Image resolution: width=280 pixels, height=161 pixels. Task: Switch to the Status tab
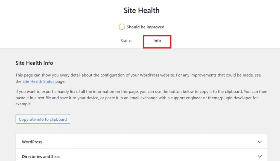click(126, 41)
